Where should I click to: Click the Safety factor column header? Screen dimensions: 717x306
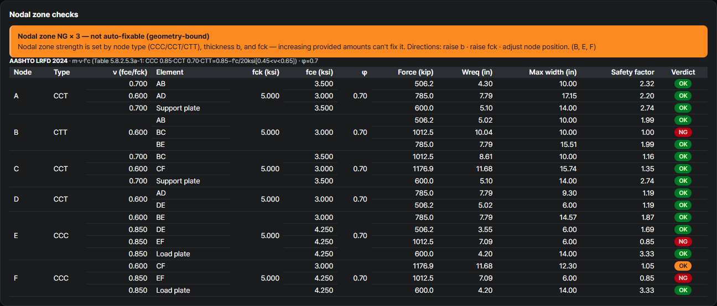(x=632, y=72)
